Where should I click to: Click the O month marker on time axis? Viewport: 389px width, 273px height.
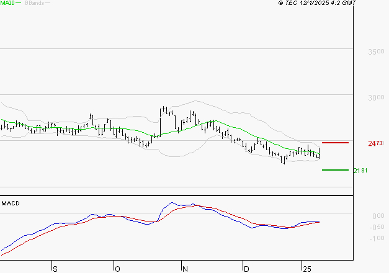pos(117,269)
